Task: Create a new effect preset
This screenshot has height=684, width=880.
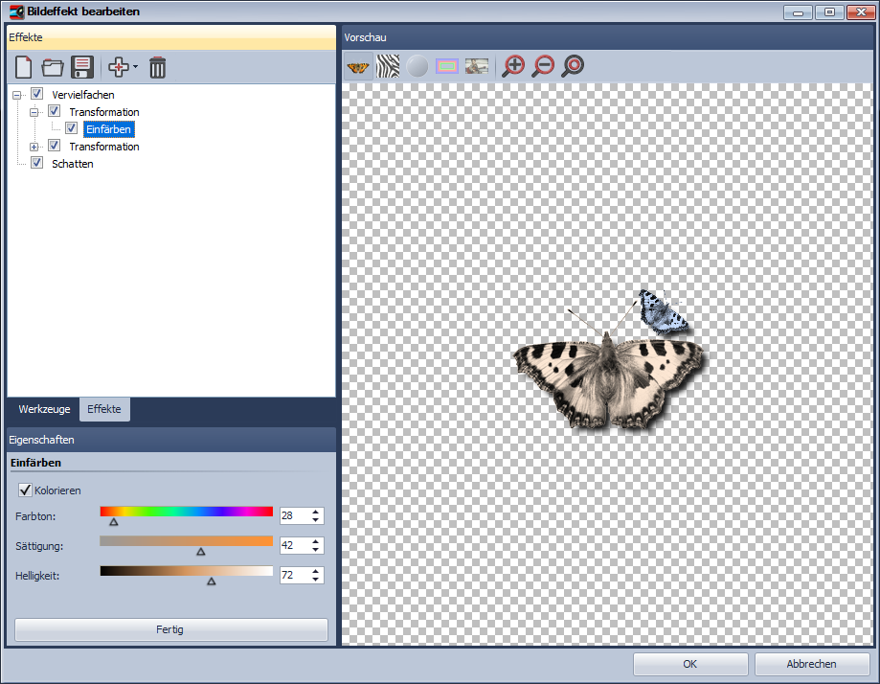Action: [x=22, y=67]
